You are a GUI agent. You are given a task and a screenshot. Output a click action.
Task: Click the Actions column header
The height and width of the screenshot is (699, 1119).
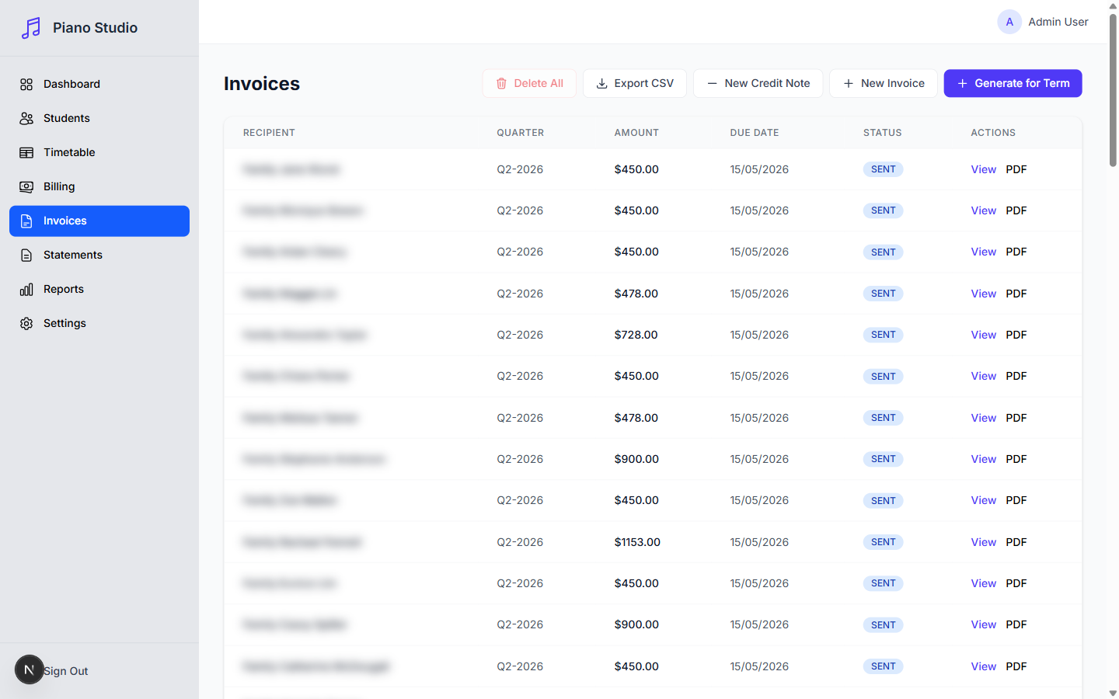993,133
